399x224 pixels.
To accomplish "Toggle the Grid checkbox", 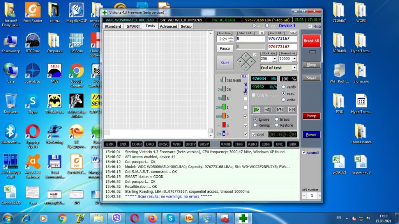I will click(x=254, y=135).
